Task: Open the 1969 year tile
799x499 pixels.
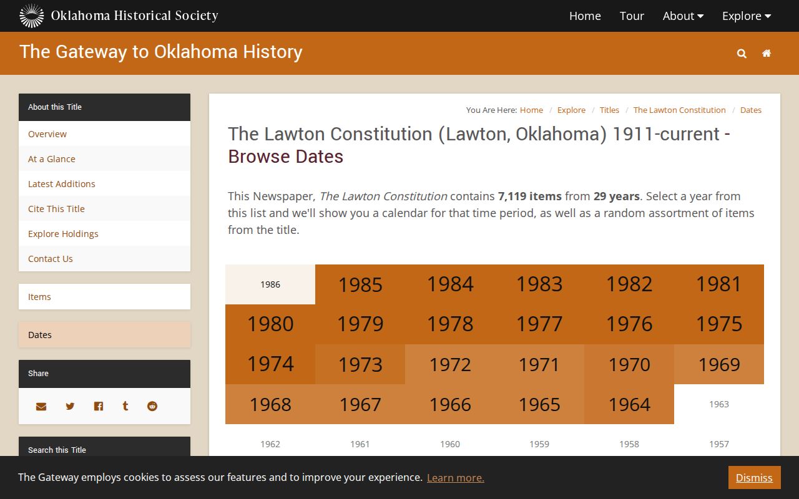Action: click(719, 364)
